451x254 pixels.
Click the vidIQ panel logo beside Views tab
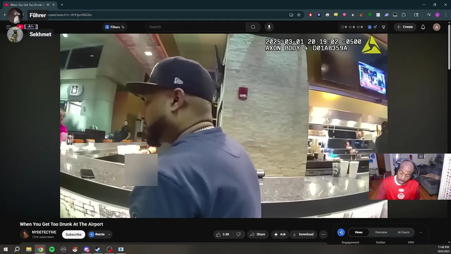pyautogui.click(x=341, y=232)
